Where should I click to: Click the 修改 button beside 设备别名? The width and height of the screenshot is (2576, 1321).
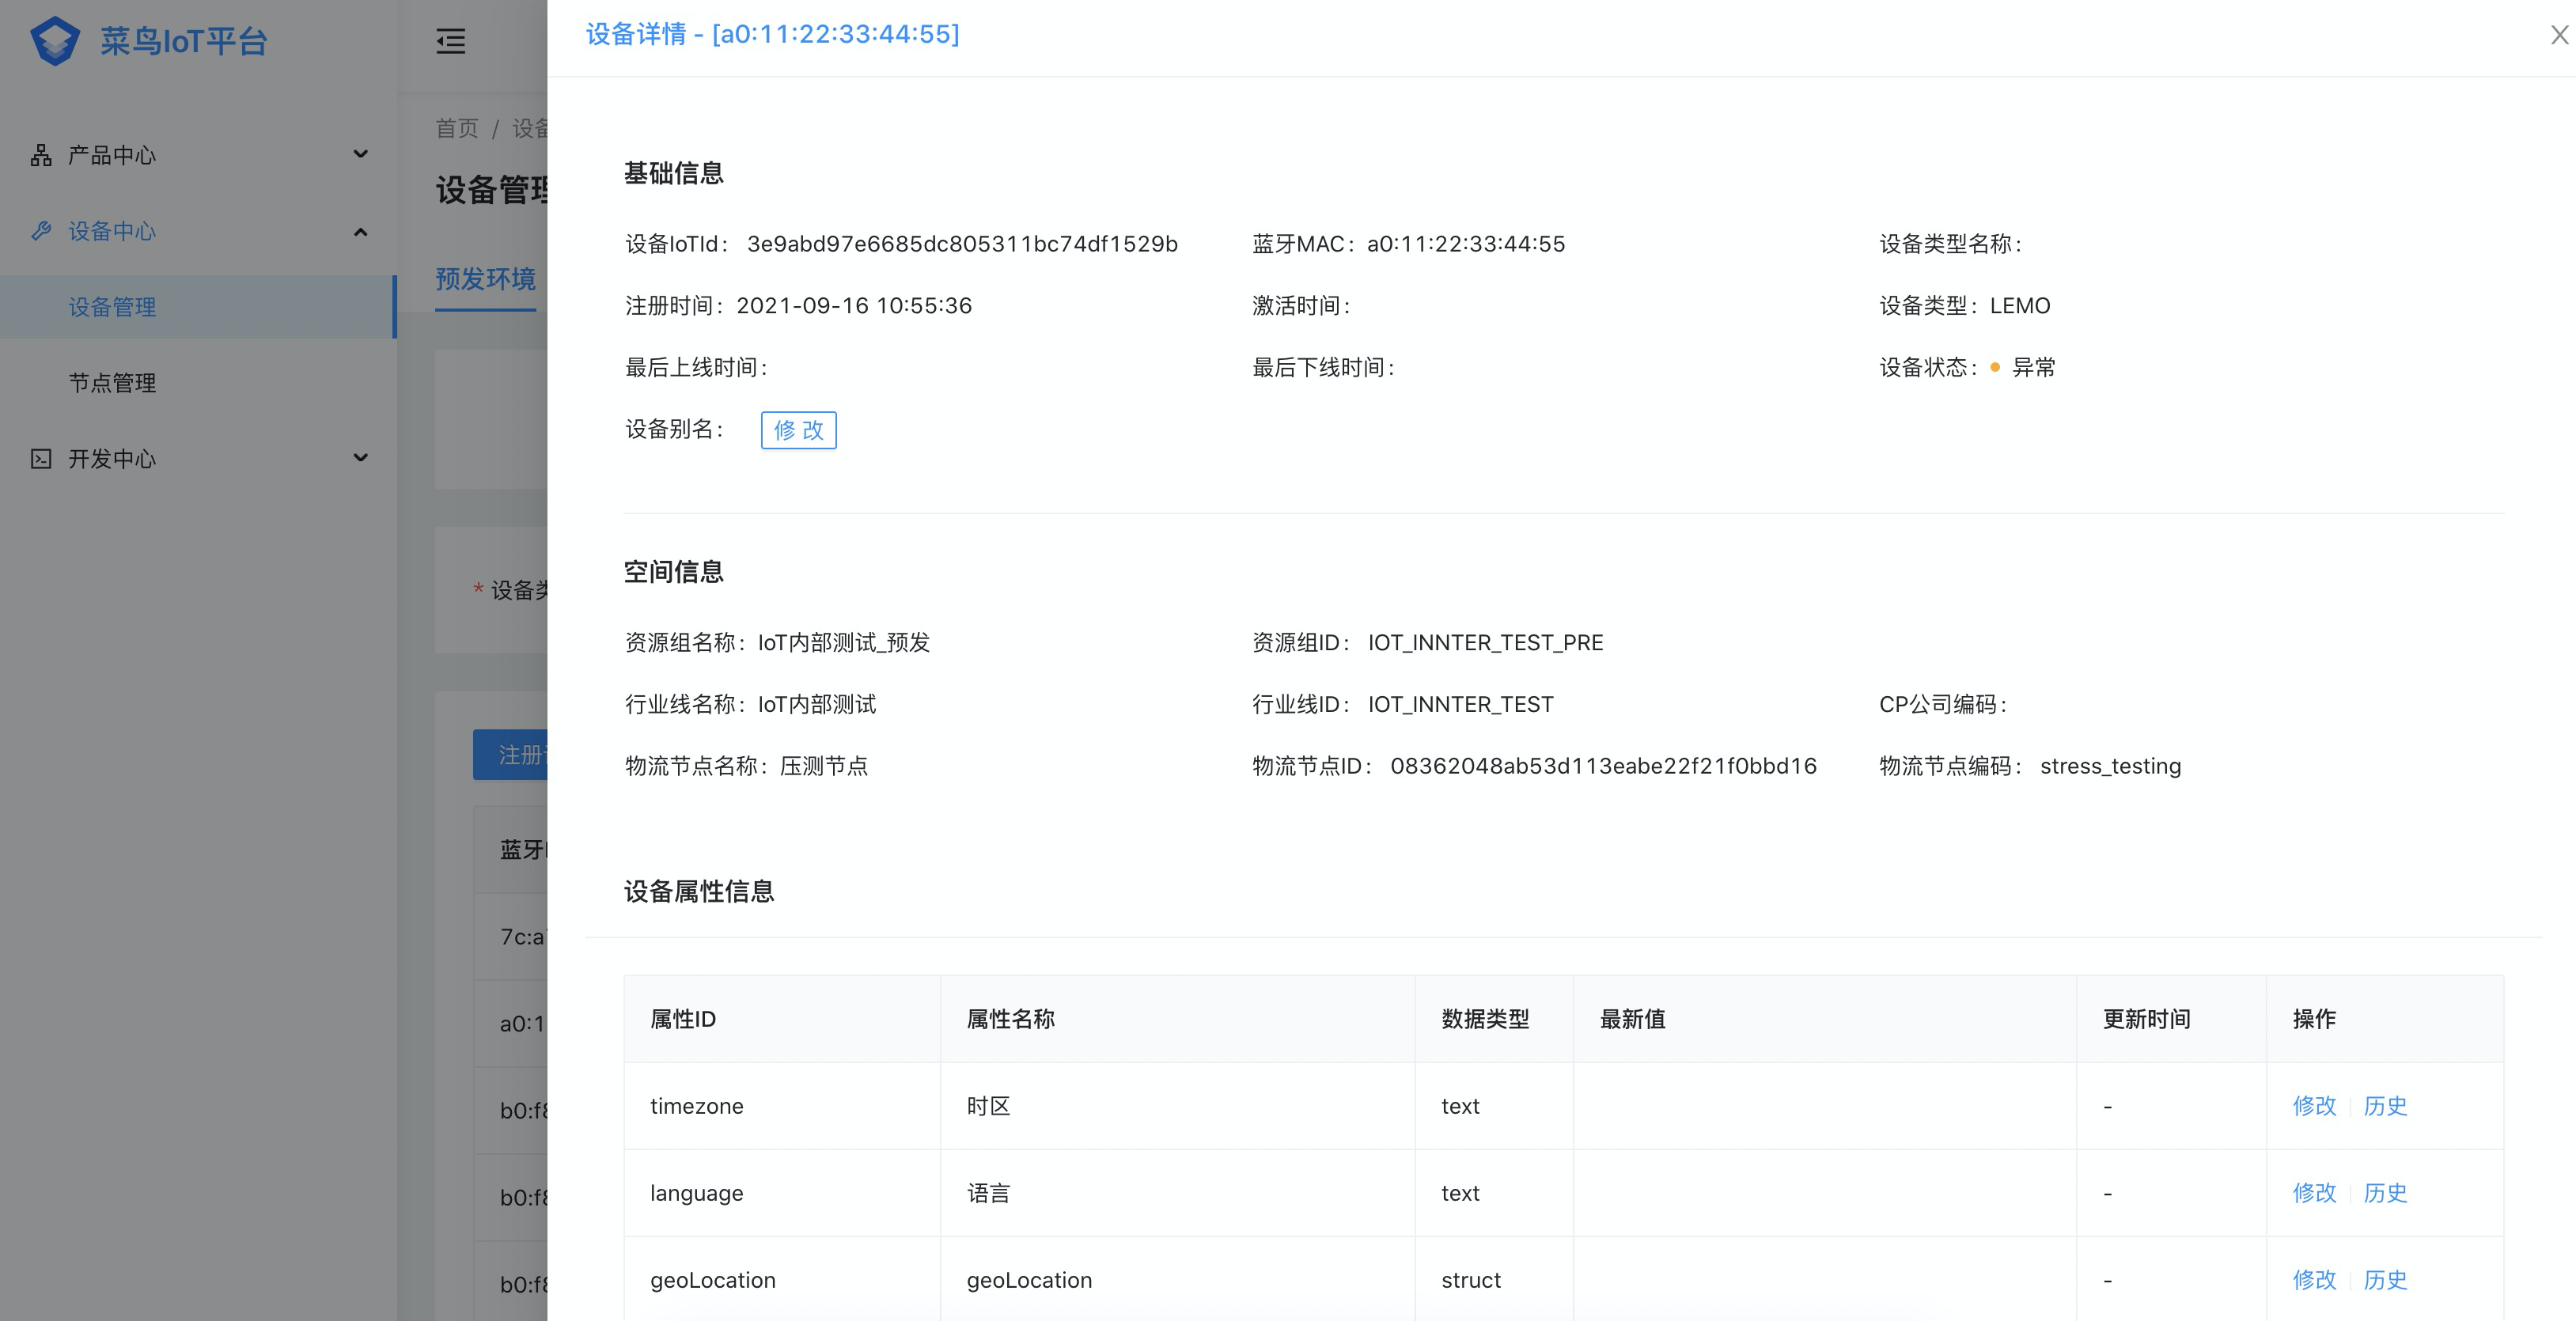[x=798, y=430]
